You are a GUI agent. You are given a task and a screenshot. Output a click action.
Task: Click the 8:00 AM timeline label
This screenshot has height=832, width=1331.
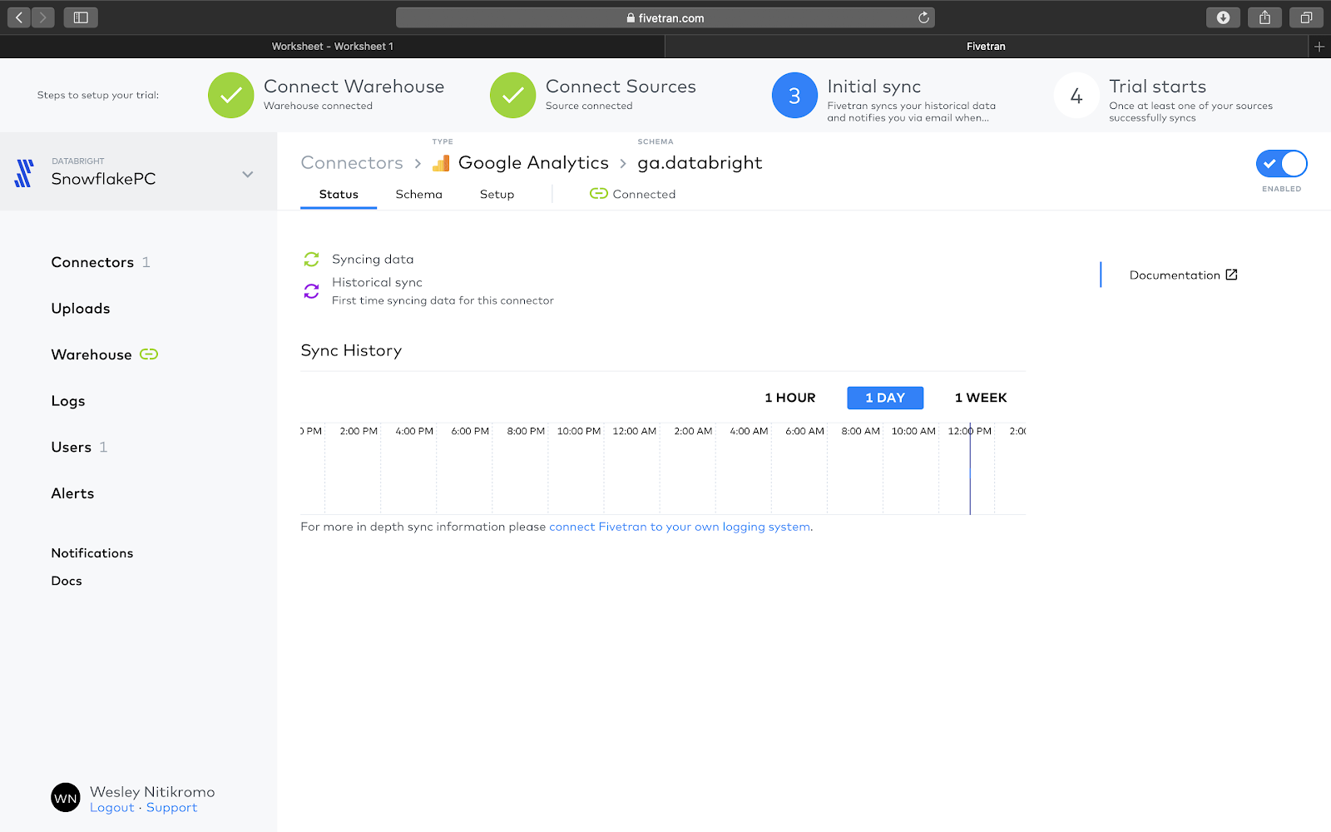coord(860,431)
